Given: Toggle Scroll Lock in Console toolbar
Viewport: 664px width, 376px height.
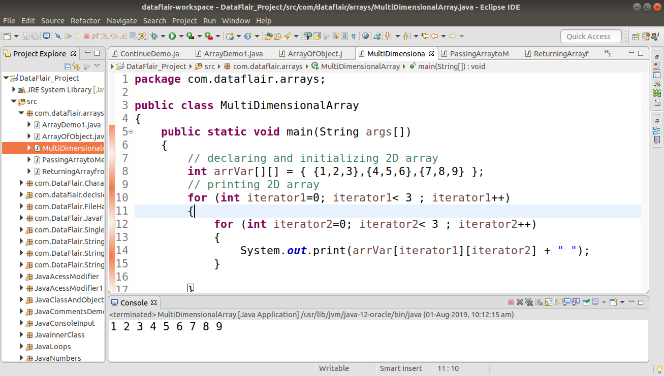Looking at the screenshot, I should coord(548,302).
